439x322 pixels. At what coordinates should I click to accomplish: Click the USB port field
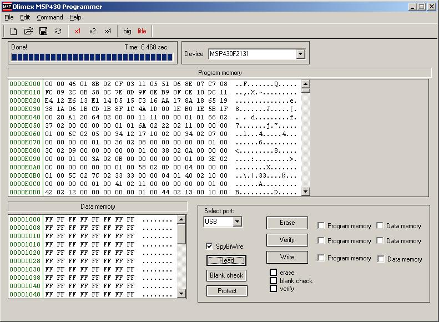tap(218, 222)
